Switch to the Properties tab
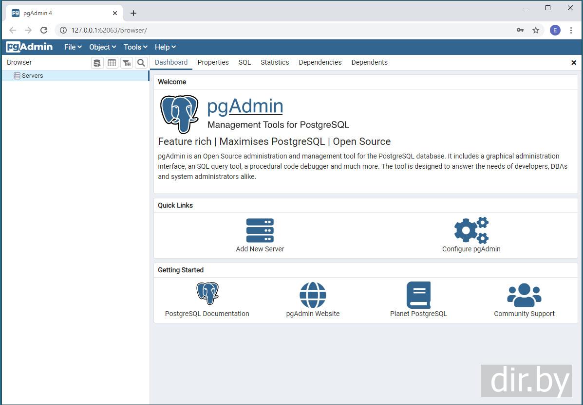 213,62
